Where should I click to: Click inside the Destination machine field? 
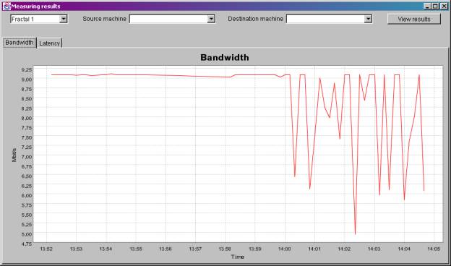pyautogui.click(x=325, y=19)
